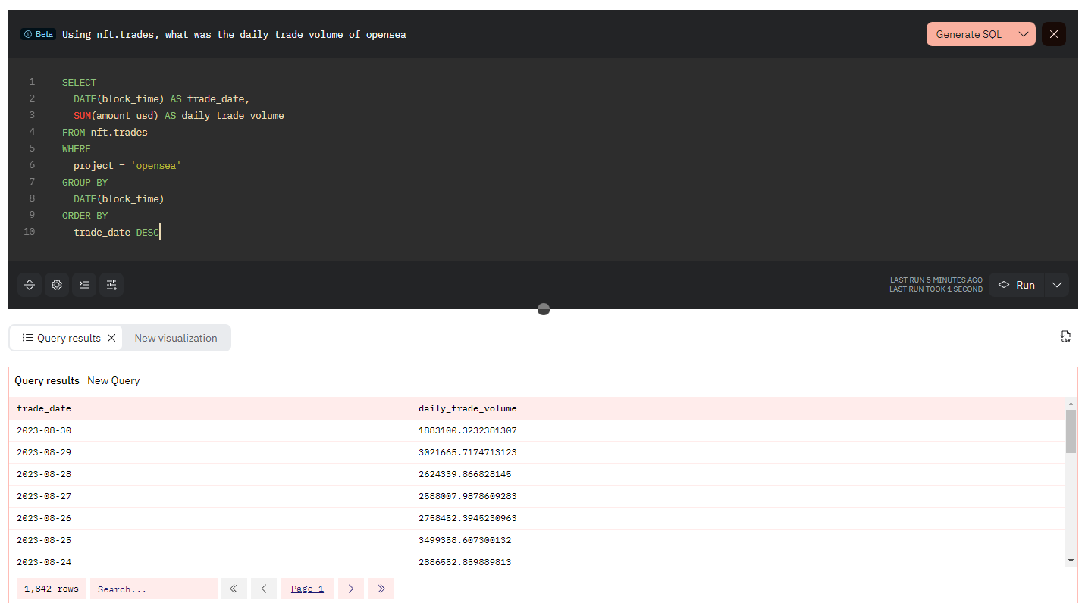
Task: Click the value 2758452.3945230963
Action: pos(467,518)
